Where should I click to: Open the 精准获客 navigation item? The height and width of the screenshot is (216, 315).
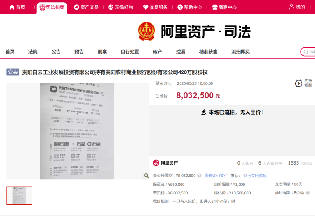tap(209, 51)
